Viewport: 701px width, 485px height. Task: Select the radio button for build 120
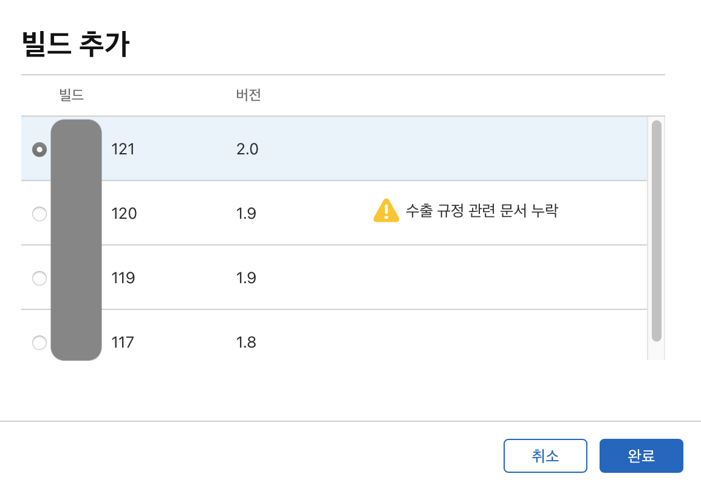(39, 214)
